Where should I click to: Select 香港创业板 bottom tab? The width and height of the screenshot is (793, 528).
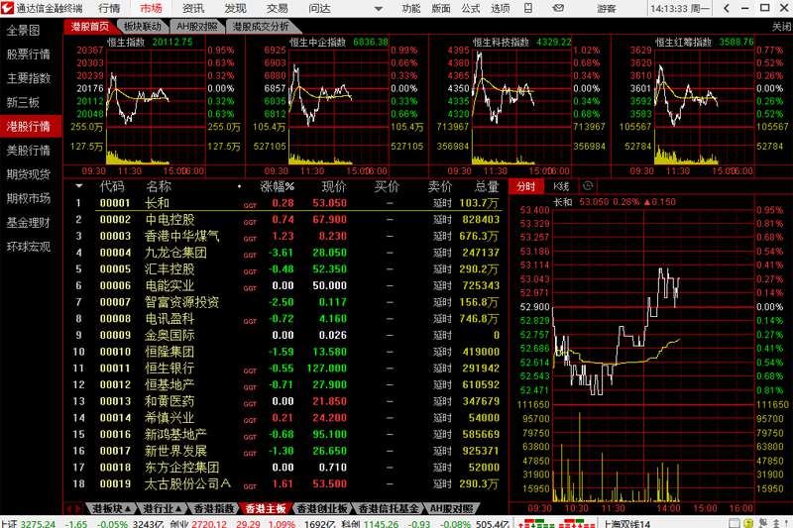click(x=321, y=509)
